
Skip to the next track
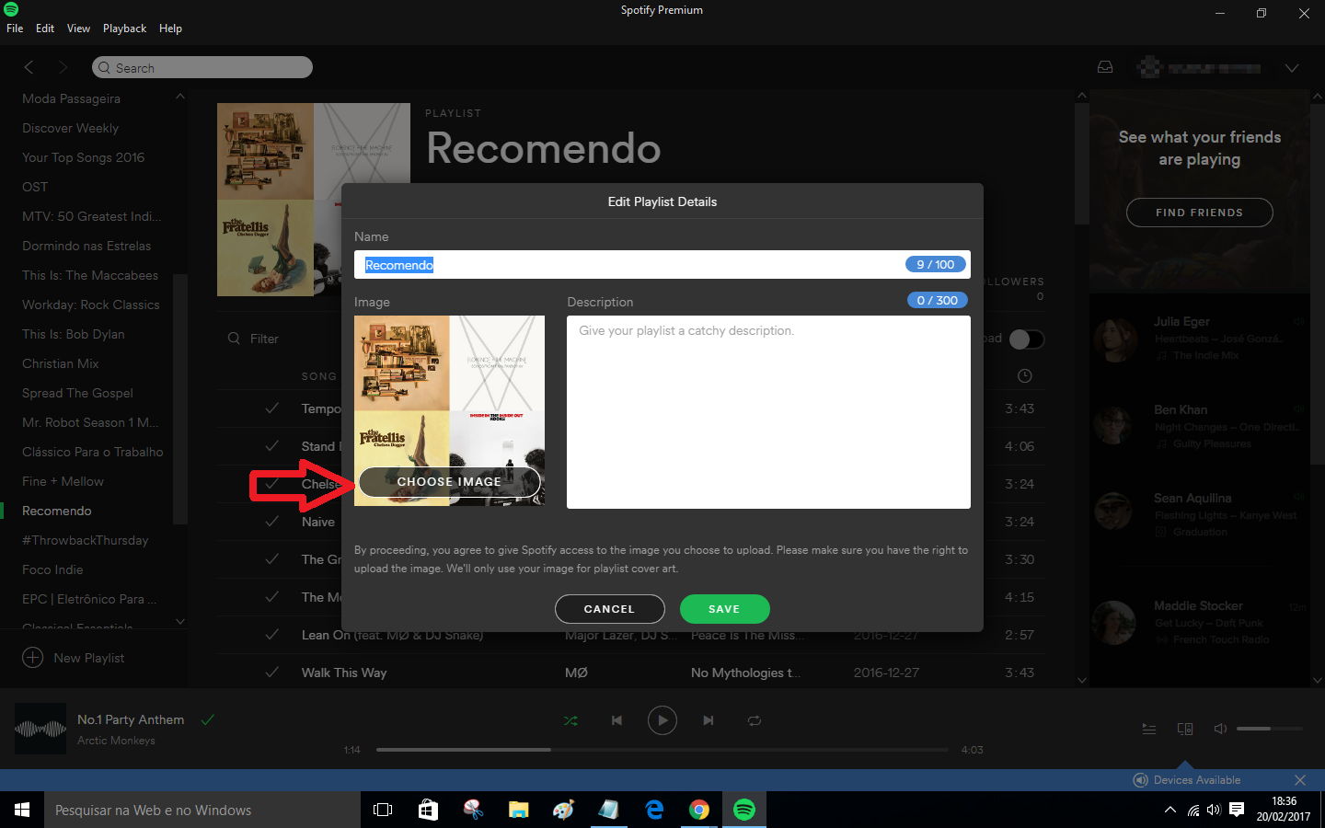[709, 720]
